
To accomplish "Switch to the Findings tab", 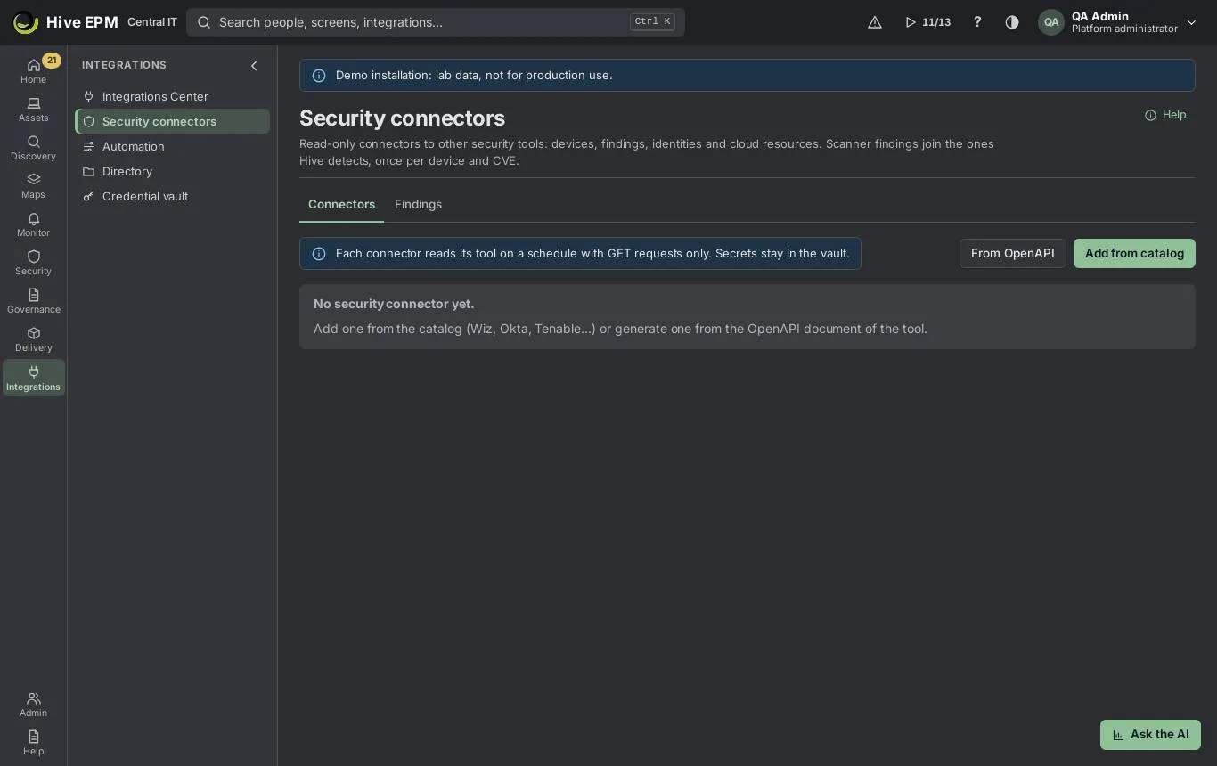I will click(x=418, y=204).
